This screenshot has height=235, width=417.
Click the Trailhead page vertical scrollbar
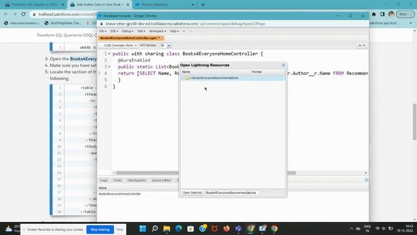(x=414, y=121)
